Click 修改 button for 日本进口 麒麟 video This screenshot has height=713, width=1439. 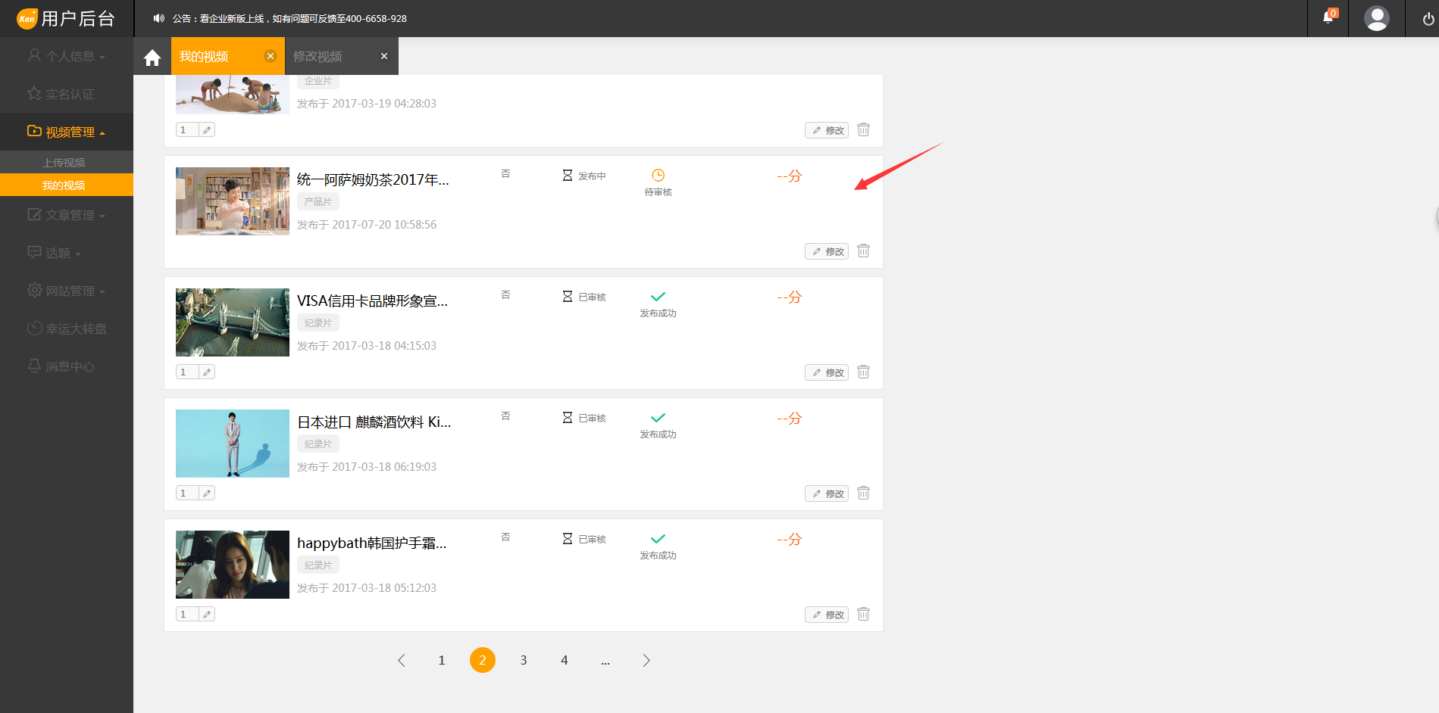[x=827, y=493]
